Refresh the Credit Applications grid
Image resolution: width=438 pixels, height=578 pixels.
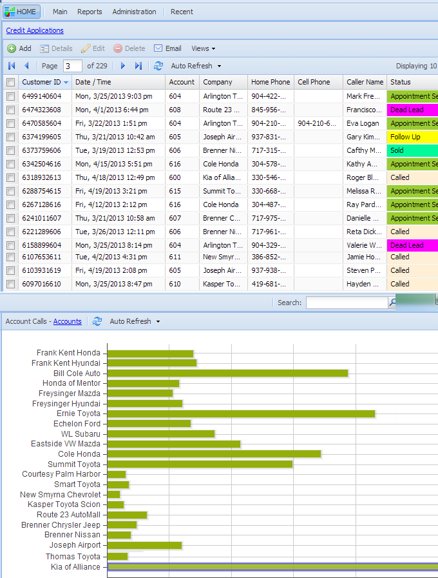click(x=158, y=66)
